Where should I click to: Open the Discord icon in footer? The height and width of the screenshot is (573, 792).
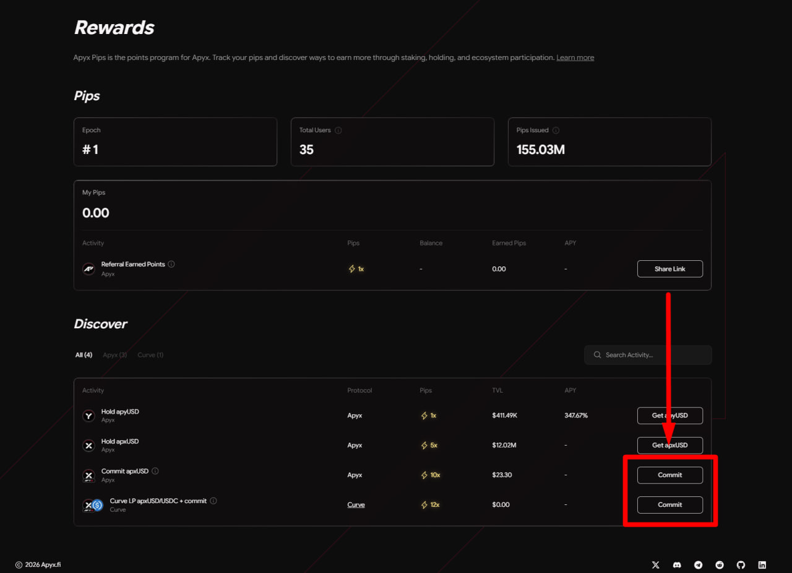[x=677, y=565]
